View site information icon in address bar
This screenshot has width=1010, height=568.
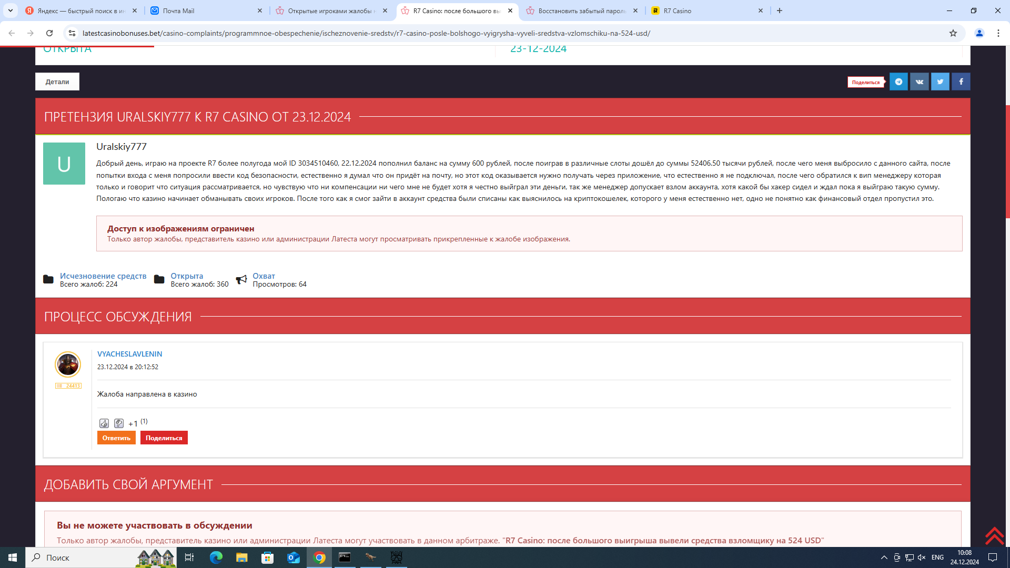tap(72, 33)
